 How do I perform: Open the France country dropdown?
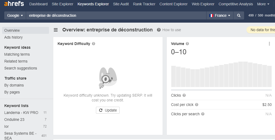pos(220,15)
